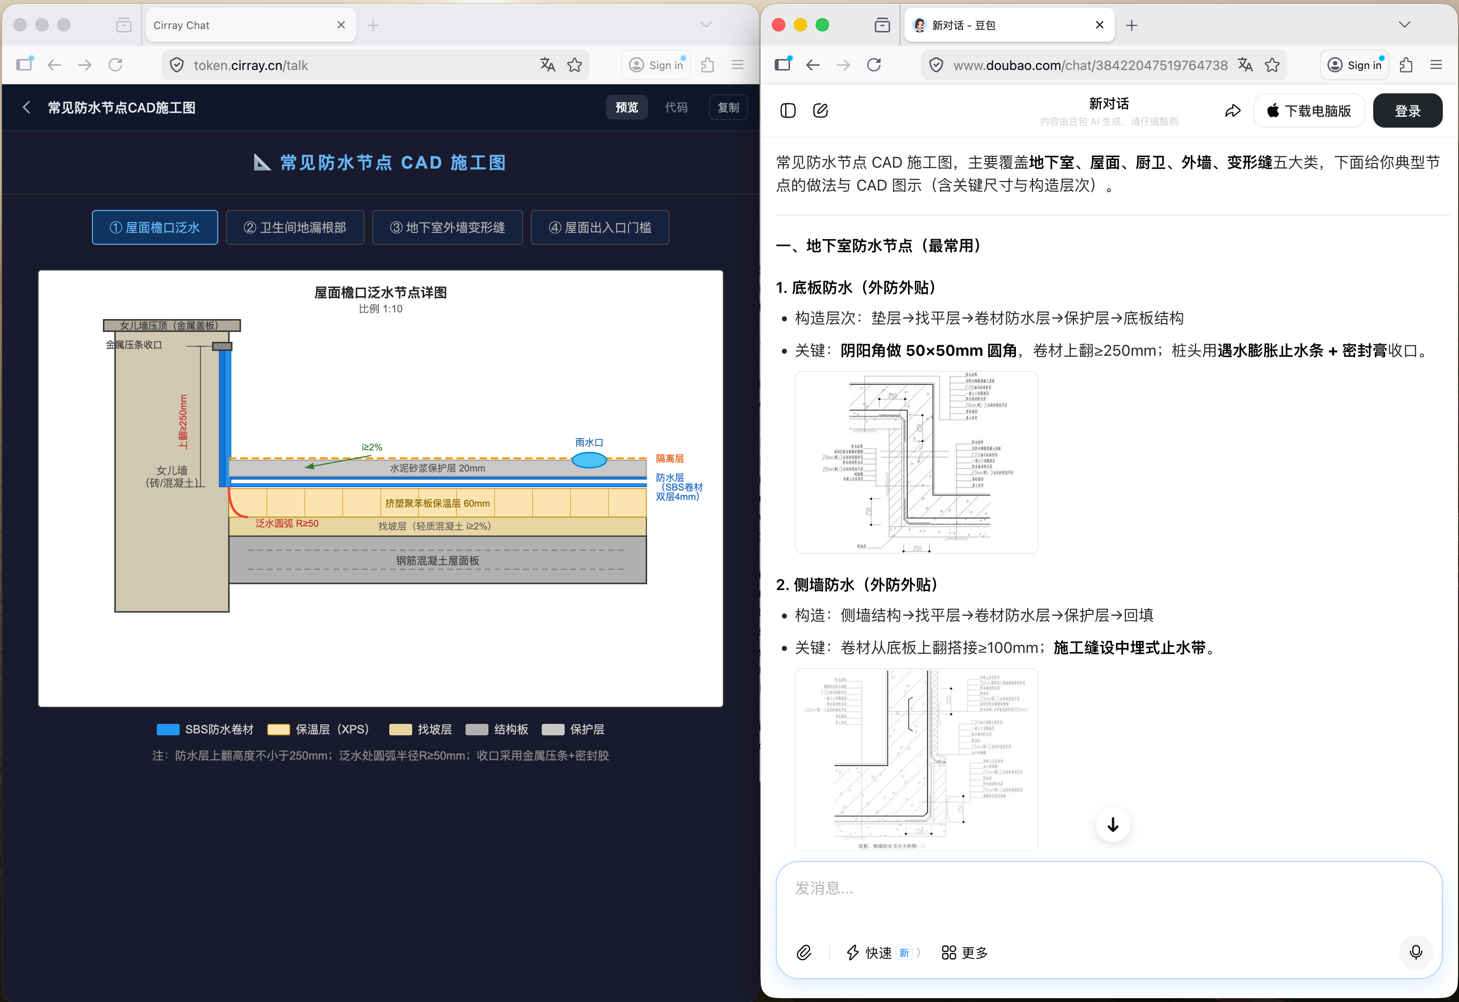This screenshot has width=1459, height=1002.
Task: Click Sign in button in Cirray window
Action: 656,65
